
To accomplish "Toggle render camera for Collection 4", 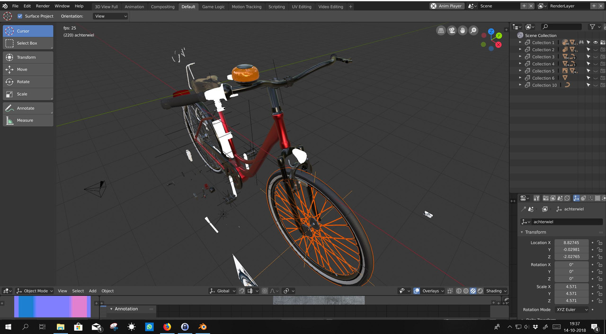I will pyautogui.click(x=603, y=64).
